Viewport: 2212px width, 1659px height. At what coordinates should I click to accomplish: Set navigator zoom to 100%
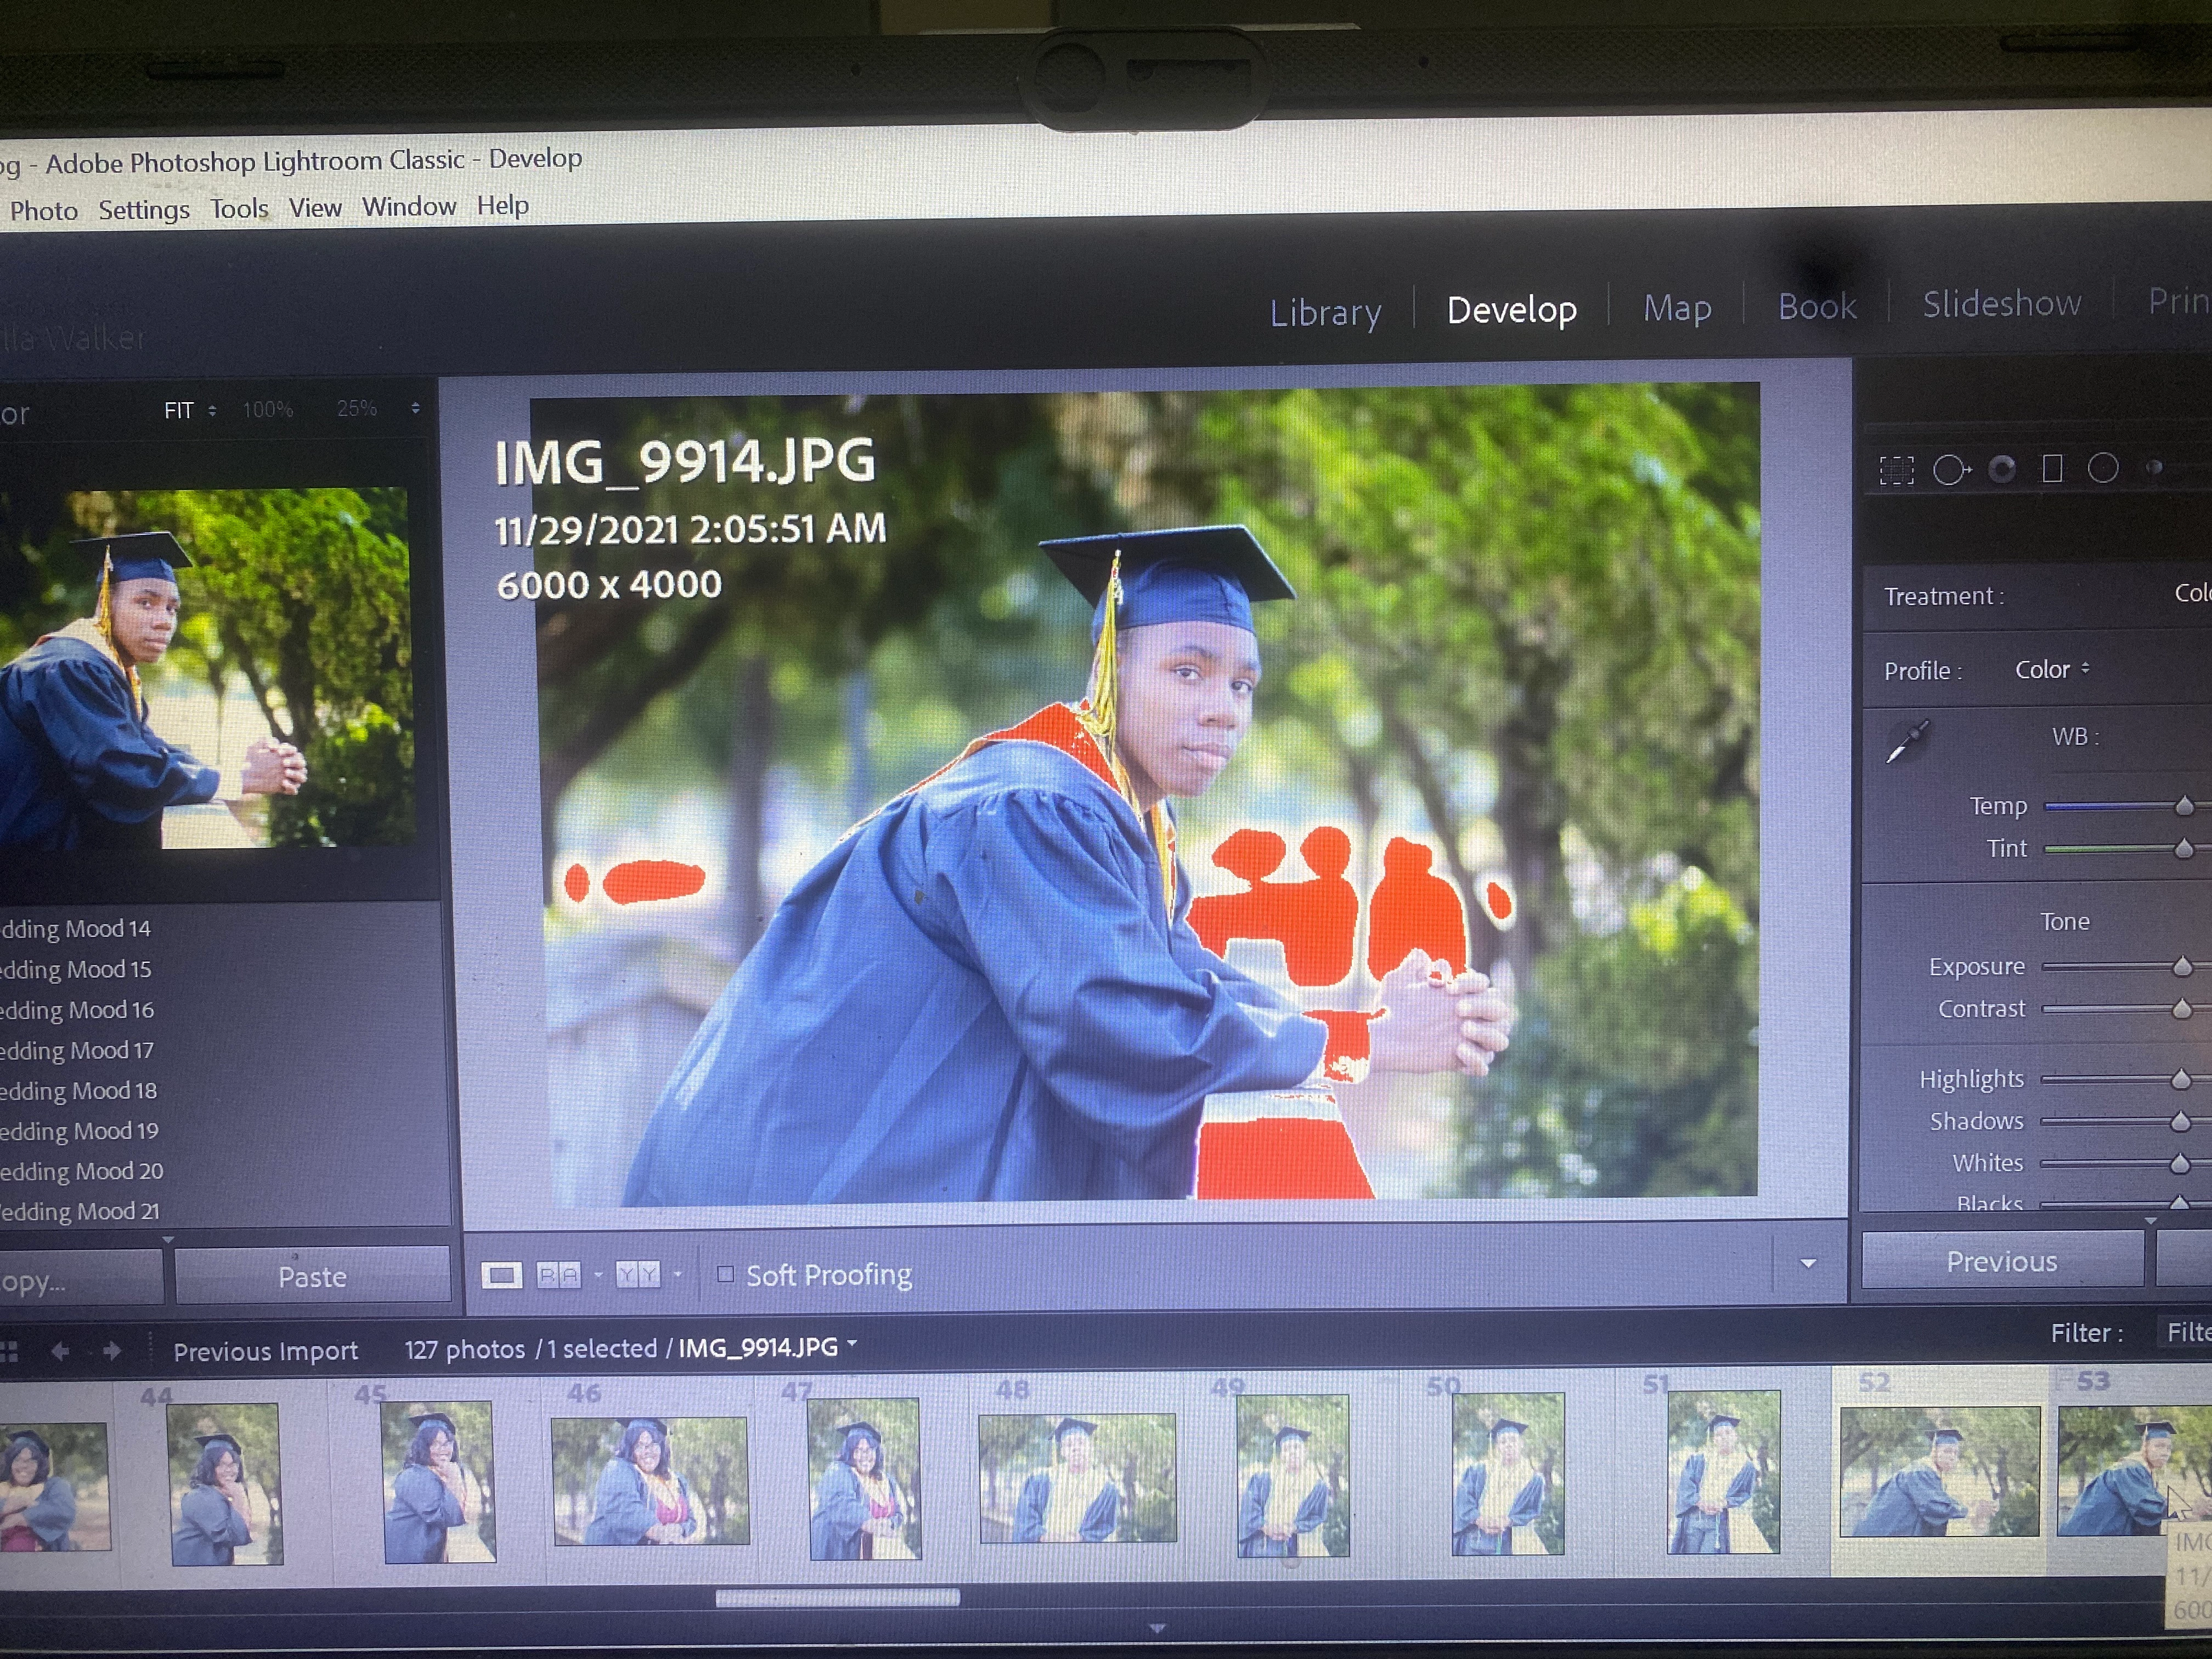[268, 410]
